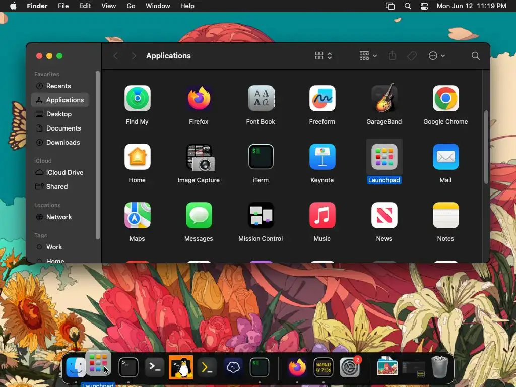The width and height of the screenshot is (516, 387).
Task: Select the Image Capture app icon
Action: [x=200, y=157]
